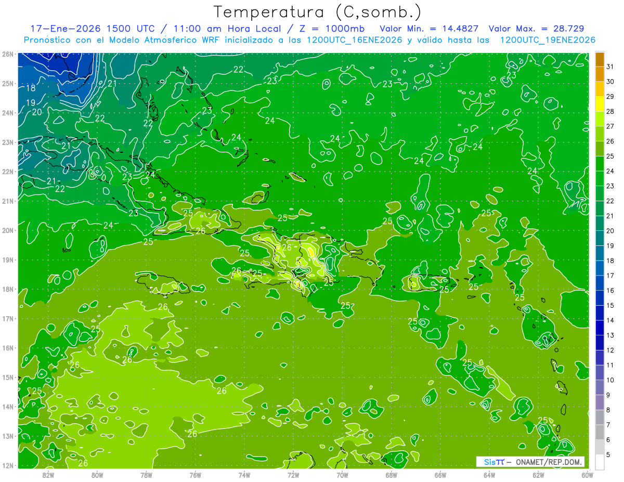The height and width of the screenshot is (482, 624).
Task: Click the latitude label "13N"
Action: pos(8,436)
